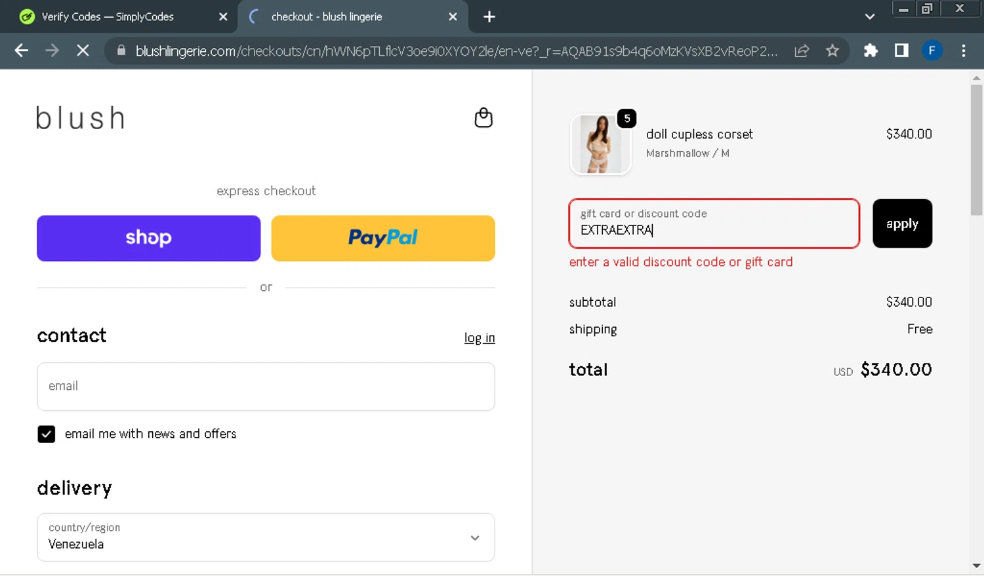The height and width of the screenshot is (576, 984).
Task: Click the quantity badge '5' on thumbnail
Action: click(627, 119)
